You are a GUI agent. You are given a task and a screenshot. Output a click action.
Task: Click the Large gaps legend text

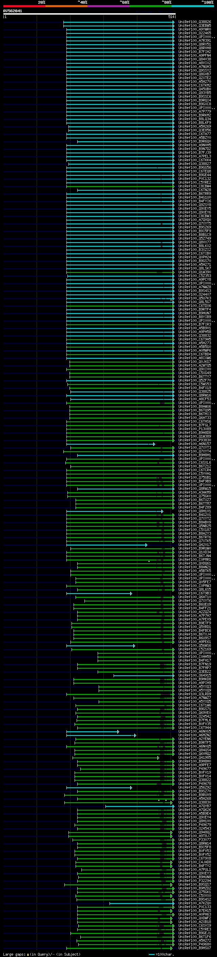point(42,954)
